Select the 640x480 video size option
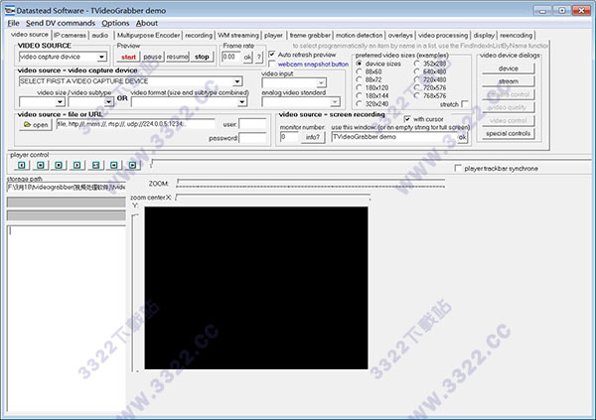Screen dimensions: 596x420 (417, 71)
